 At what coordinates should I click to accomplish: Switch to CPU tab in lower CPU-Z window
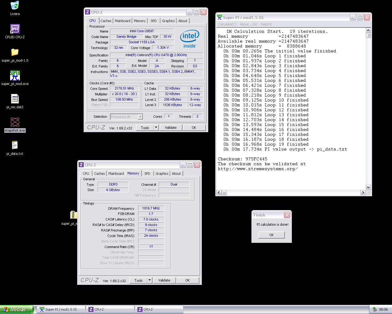[86, 174]
